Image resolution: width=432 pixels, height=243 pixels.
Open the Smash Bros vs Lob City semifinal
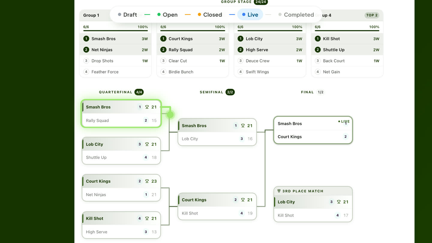pyautogui.click(x=217, y=132)
